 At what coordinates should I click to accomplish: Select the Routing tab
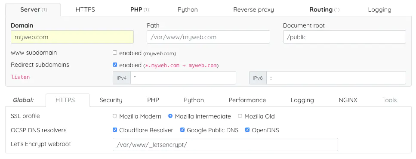click(x=324, y=10)
